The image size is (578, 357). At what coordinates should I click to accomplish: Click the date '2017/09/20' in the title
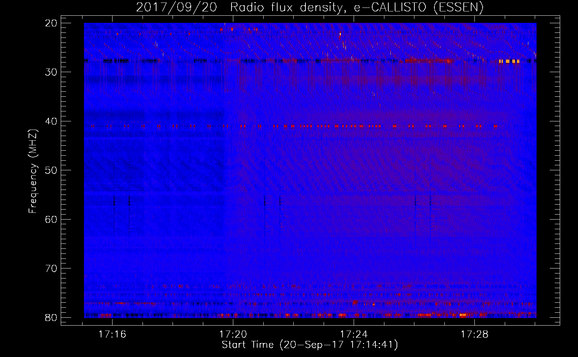coord(176,7)
